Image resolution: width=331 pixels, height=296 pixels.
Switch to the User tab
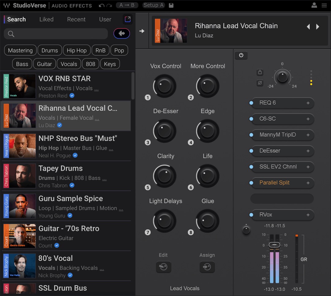pos(105,19)
